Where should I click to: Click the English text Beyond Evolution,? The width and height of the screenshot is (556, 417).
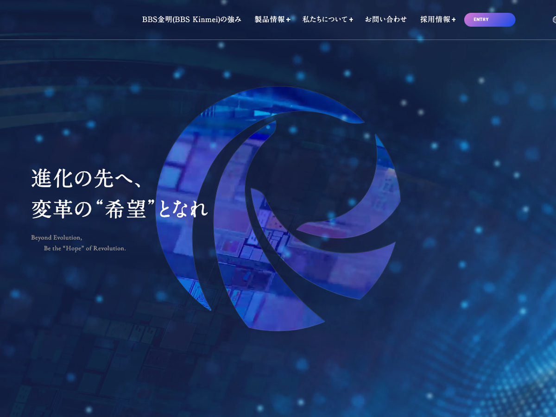[57, 238]
